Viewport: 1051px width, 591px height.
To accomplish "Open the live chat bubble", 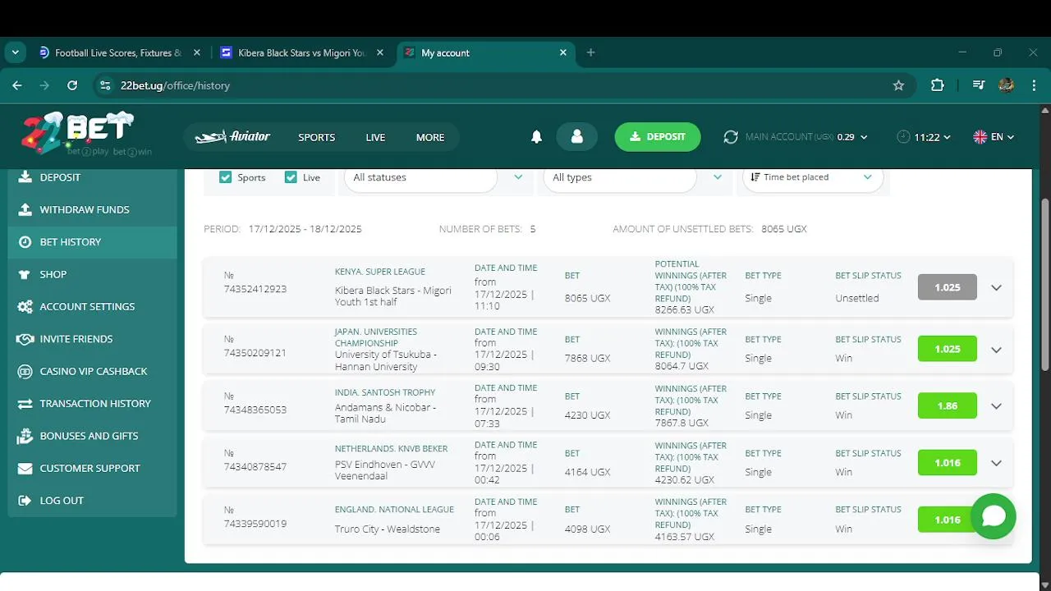I will [x=994, y=515].
